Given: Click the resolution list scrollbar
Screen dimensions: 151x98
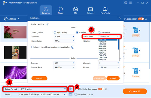Looking at the screenshot, I should click(119, 44).
